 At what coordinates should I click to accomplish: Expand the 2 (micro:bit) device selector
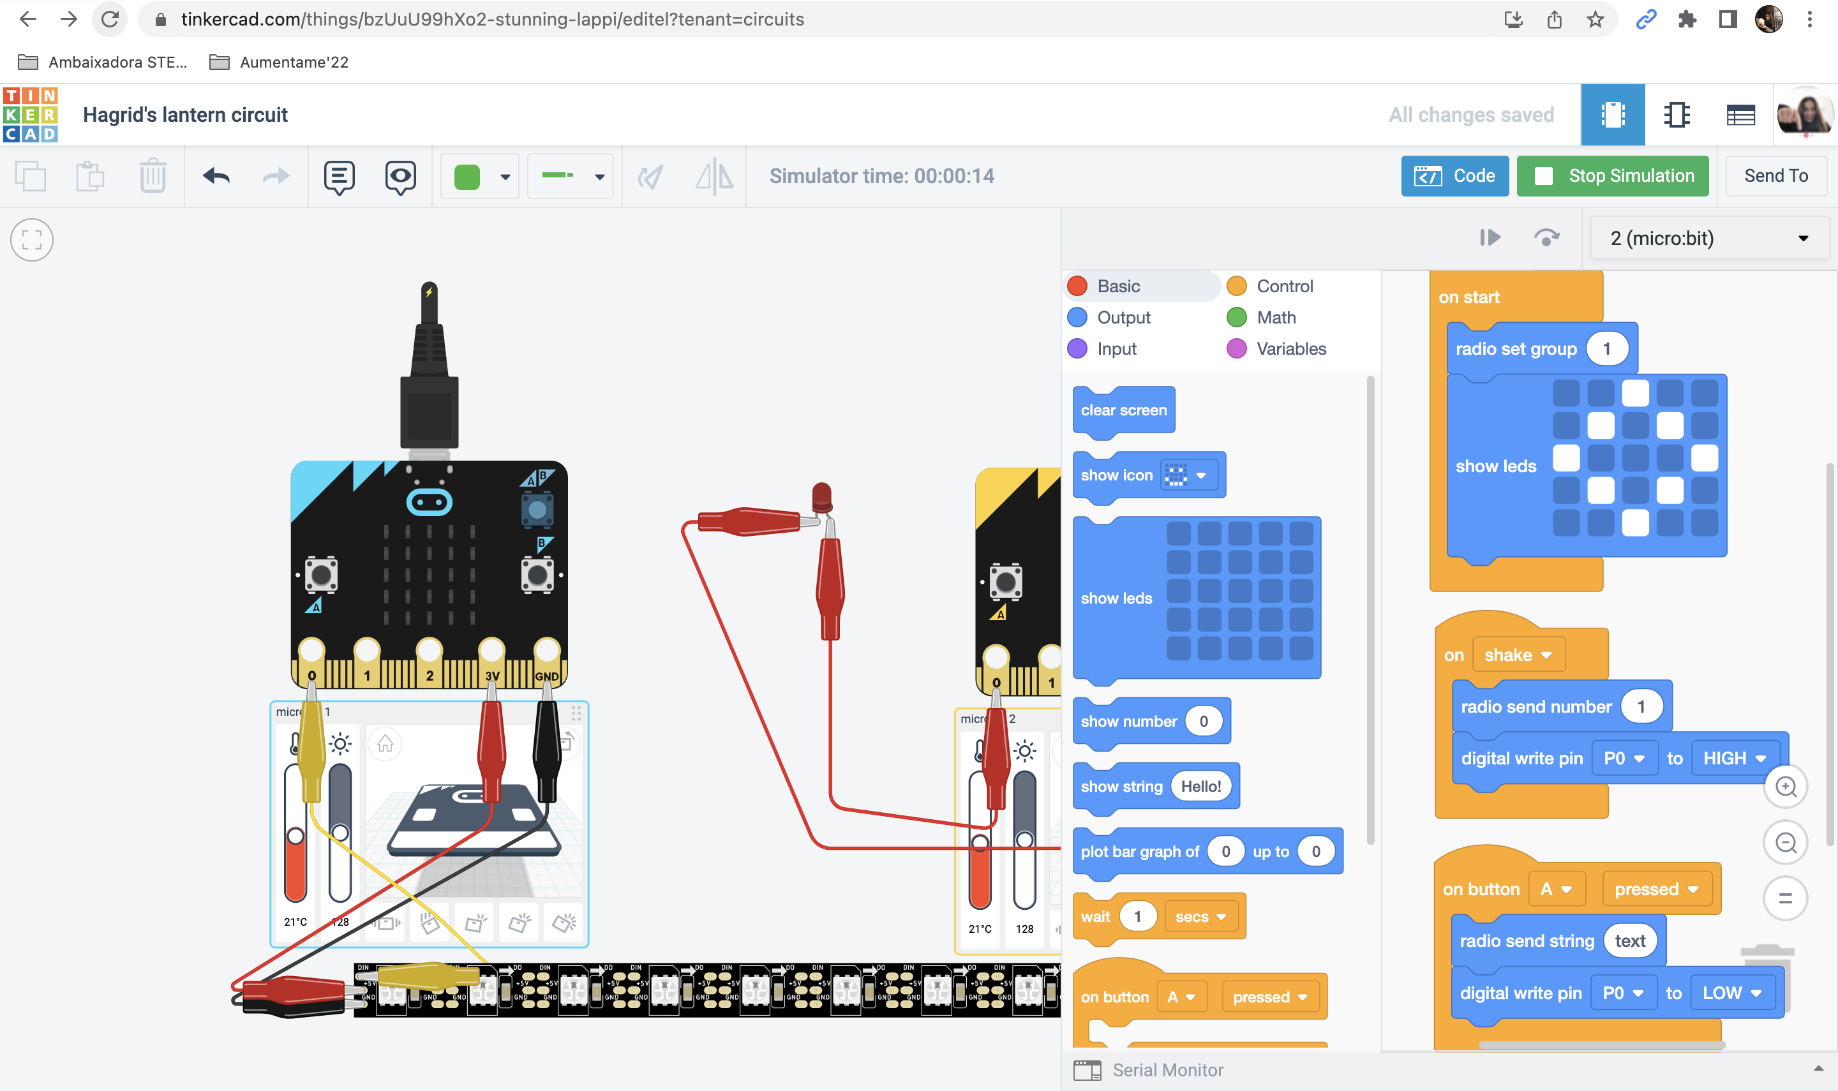point(1708,238)
